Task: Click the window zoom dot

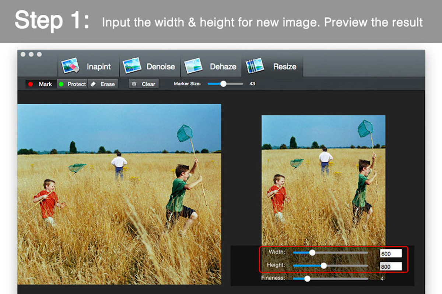Action: 39,54
